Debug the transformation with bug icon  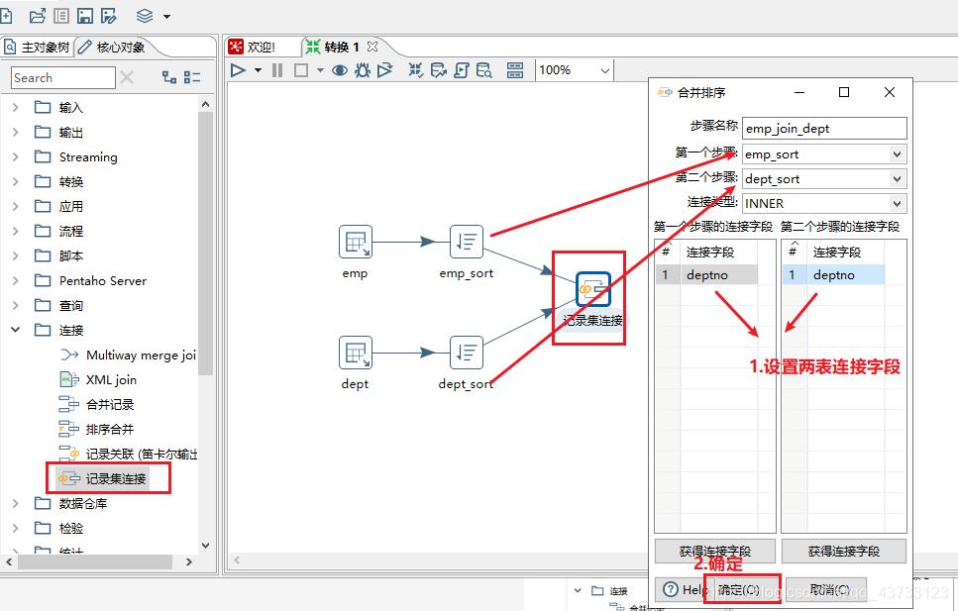point(363,70)
